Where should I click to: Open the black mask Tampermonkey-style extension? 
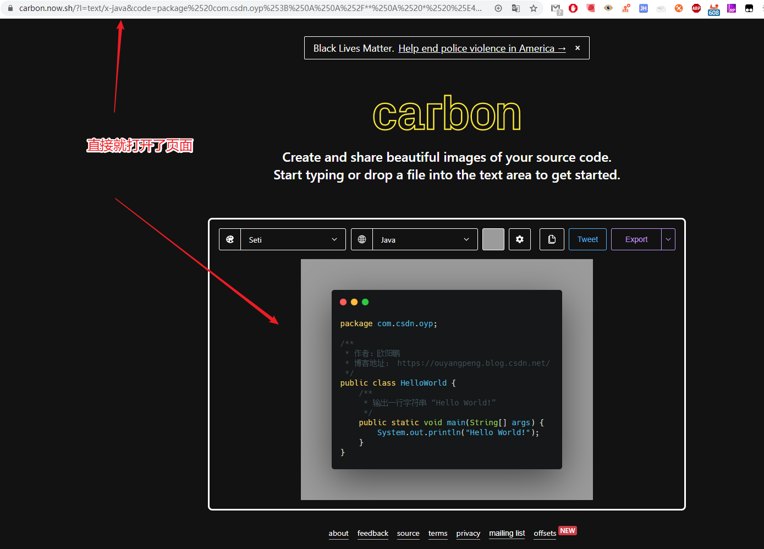(749, 8)
